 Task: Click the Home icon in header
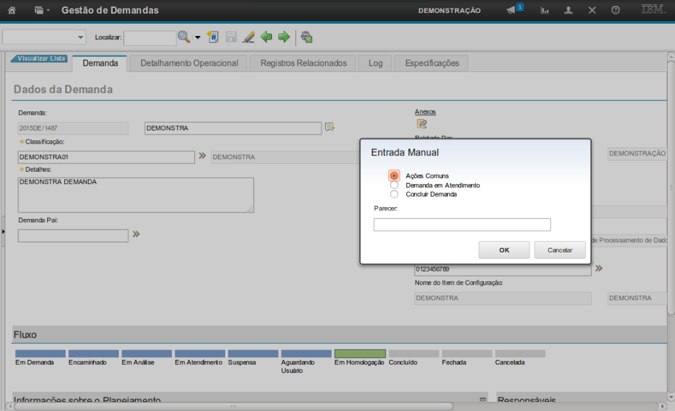click(x=12, y=10)
